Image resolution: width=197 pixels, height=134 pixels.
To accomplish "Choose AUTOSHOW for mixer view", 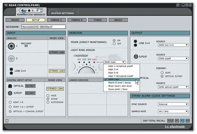I will pos(48,102).
